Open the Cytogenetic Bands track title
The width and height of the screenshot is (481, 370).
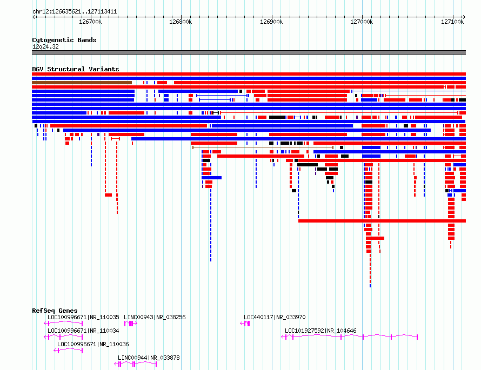point(64,40)
